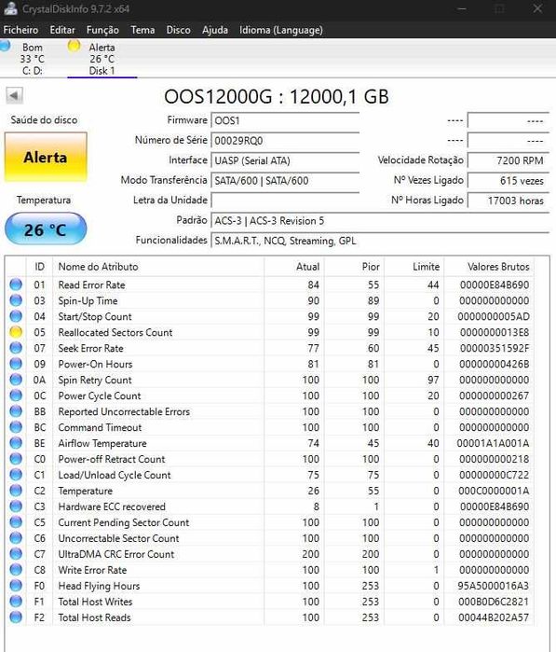Click the blue status dot for Airflow Temperature
This screenshot has height=652, width=556.
16,443
